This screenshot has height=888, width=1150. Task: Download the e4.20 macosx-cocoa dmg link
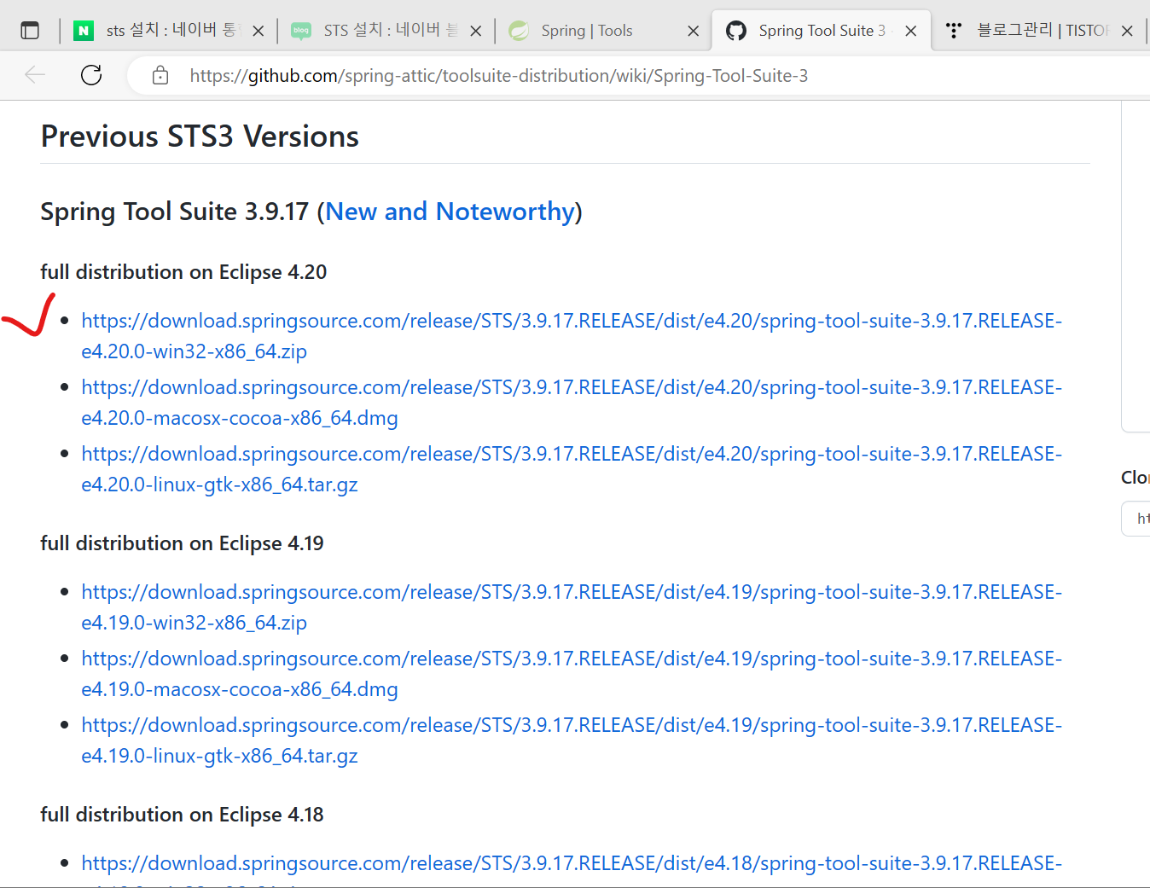[x=572, y=403]
